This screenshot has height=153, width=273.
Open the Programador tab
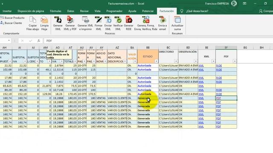pos(114,11)
